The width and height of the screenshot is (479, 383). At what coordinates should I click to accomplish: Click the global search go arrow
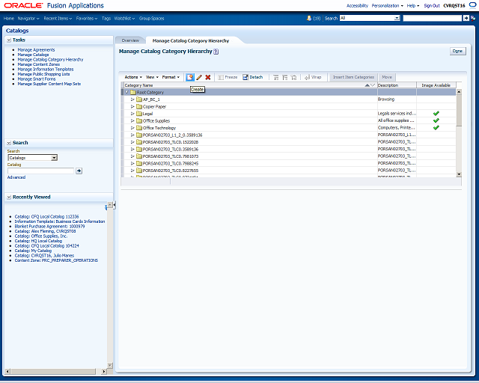pos(466,18)
